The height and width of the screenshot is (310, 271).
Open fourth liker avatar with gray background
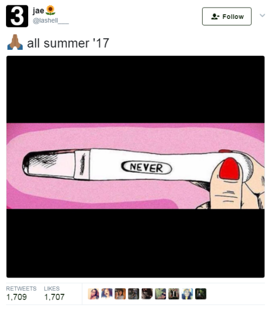[133, 294]
